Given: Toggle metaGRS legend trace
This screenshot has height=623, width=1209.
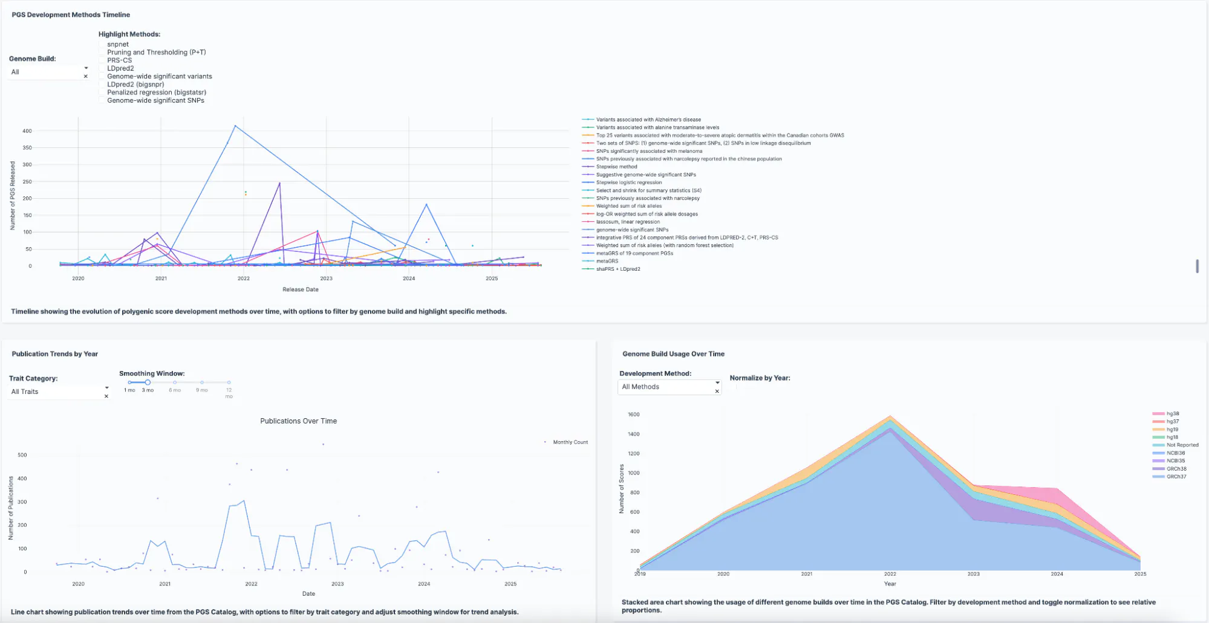Looking at the screenshot, I should tap(601, 261).
